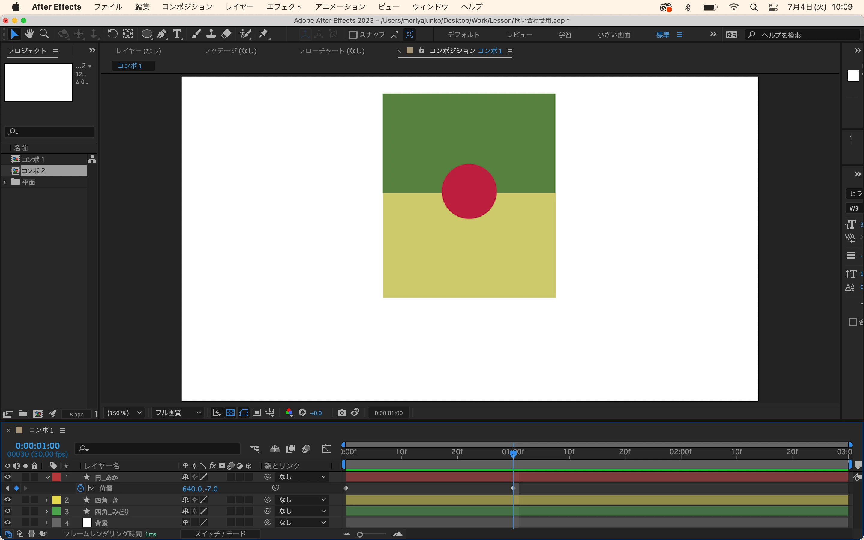Open the 150% magnification dropdown

pyautogui.click(x=124, y=413)
